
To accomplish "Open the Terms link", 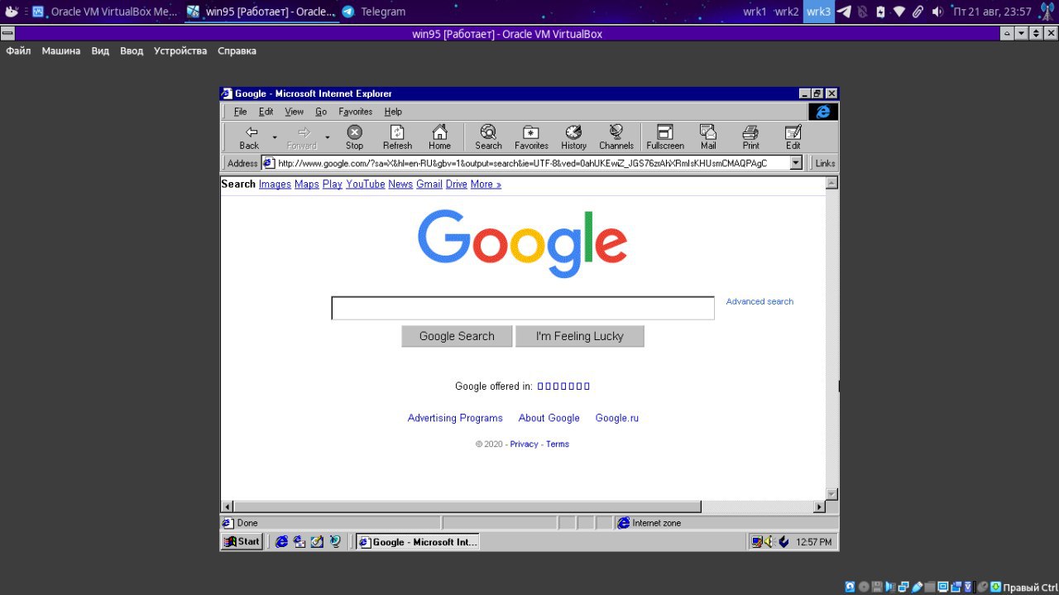I will click(557, 444).
